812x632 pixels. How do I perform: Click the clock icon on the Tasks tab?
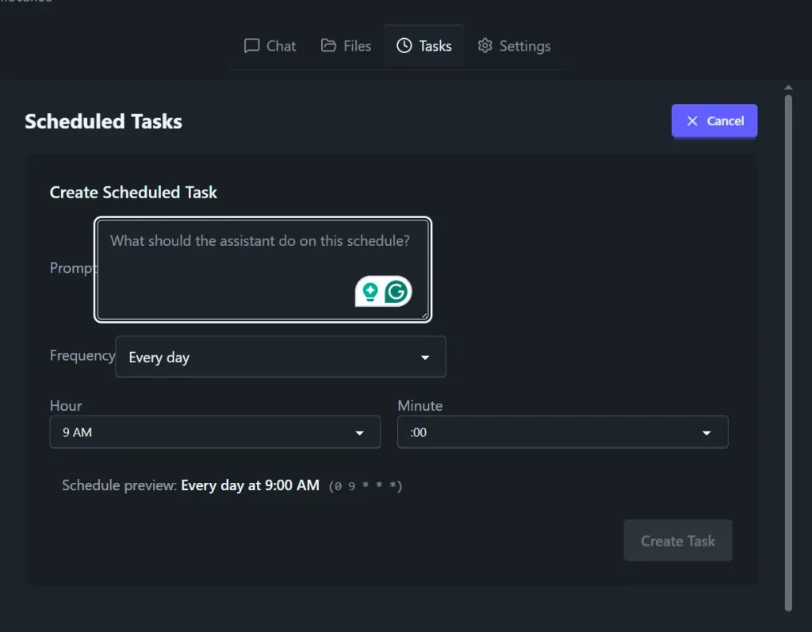click(x=403, y=45)
